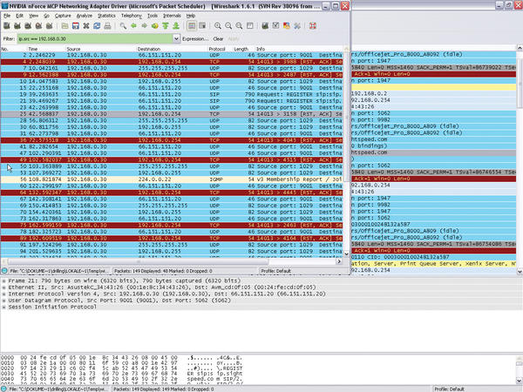Open the Capture menu
This screenshot has height=392, width=523.
click(63, 16)
